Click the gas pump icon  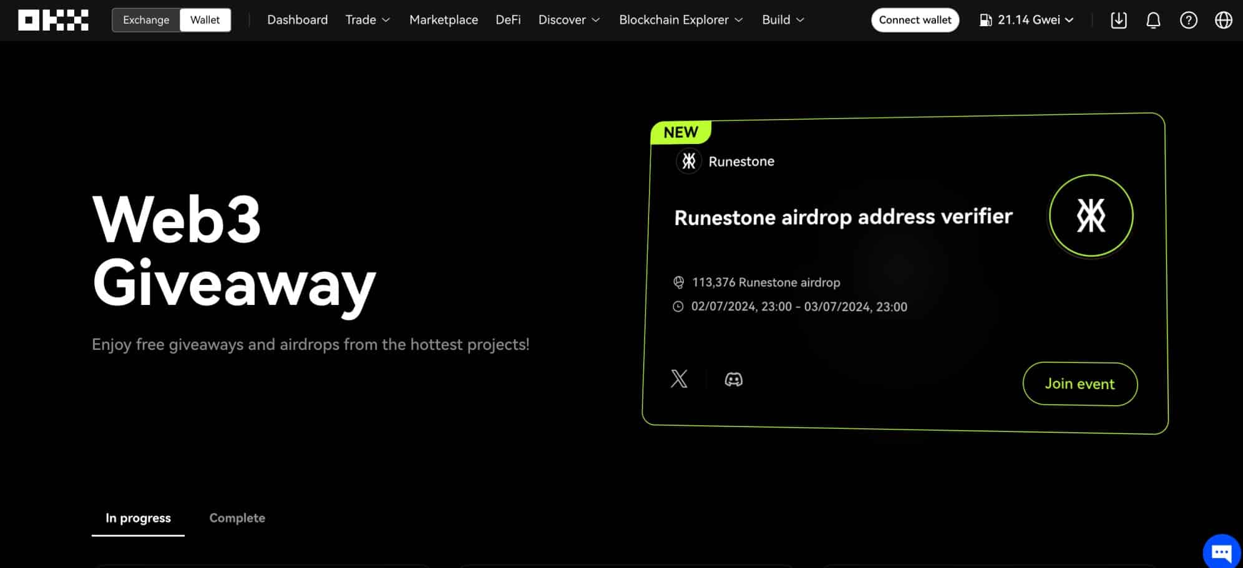(985, 20)
